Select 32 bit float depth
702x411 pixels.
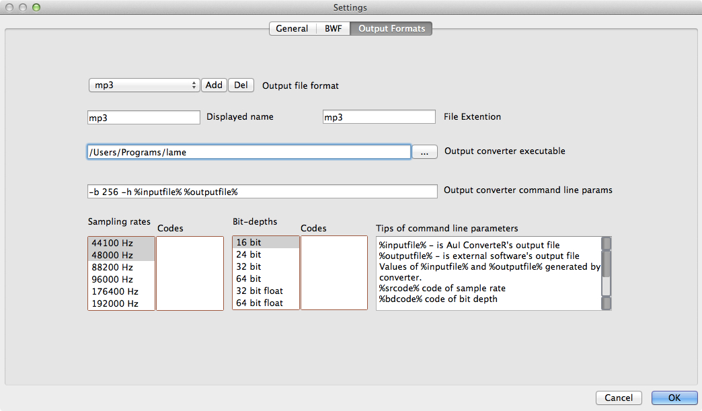point(266,291)
